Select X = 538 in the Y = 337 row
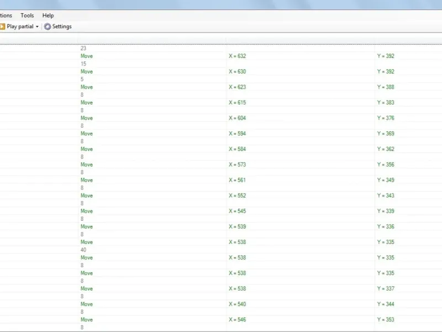Image resolution: width=442 pixels, height=332 pixels. 238,288
